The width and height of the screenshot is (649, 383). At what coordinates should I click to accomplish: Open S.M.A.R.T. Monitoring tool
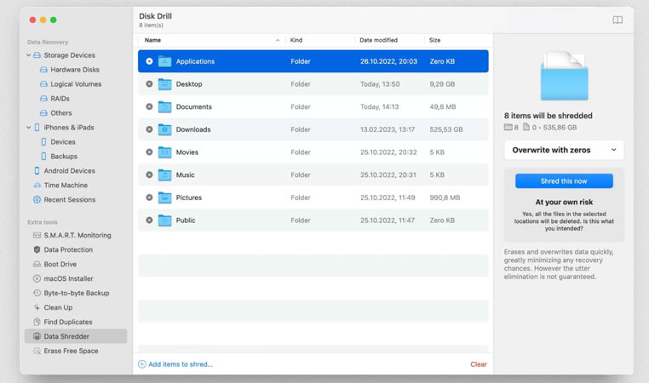pyautogui.click(x=78, y=236)
